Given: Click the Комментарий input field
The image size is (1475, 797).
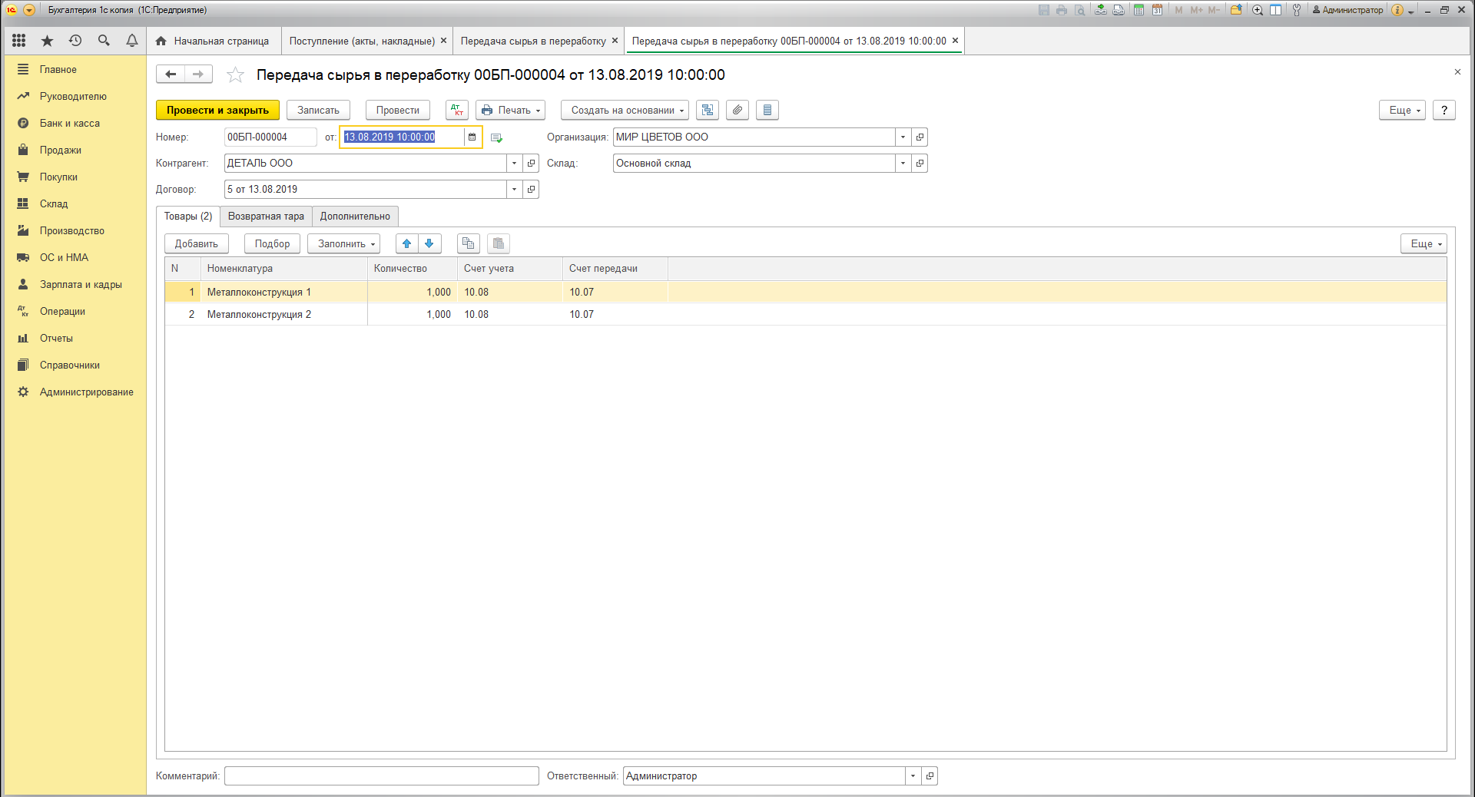Looking at the screenshot, I should [382, 776].
